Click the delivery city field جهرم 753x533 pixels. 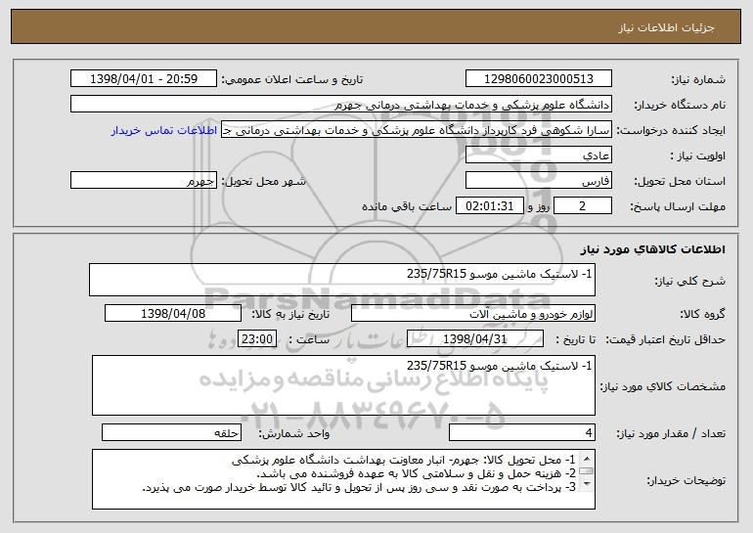pyautogui.click(x=144, y=181)
